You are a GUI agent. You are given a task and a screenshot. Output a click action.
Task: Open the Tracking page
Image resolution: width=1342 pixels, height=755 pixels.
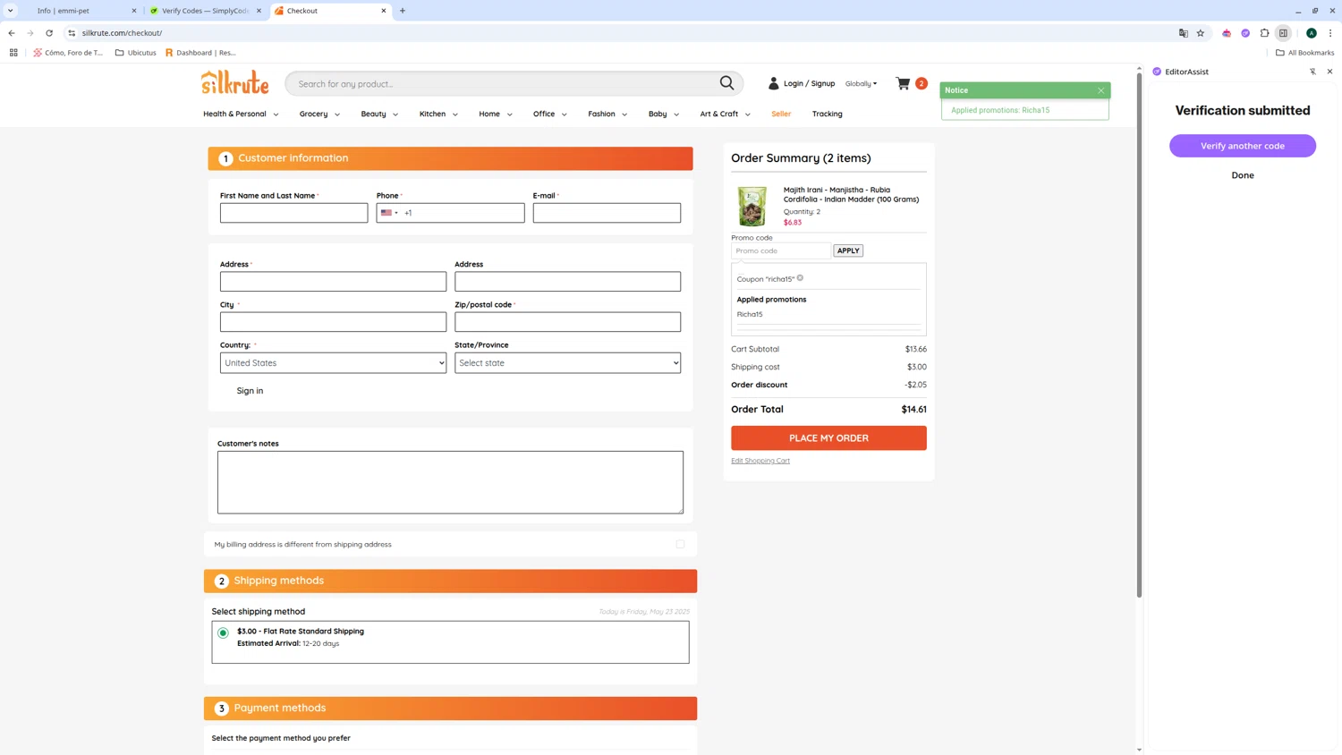point(828,114)
